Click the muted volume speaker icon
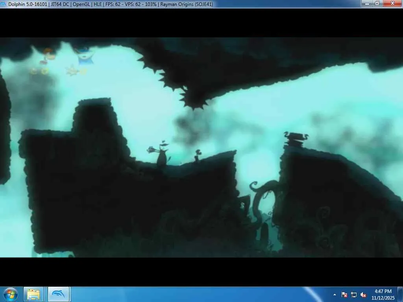Image resolution: width=403 pixels, height=302 pixels. point(363,295)
